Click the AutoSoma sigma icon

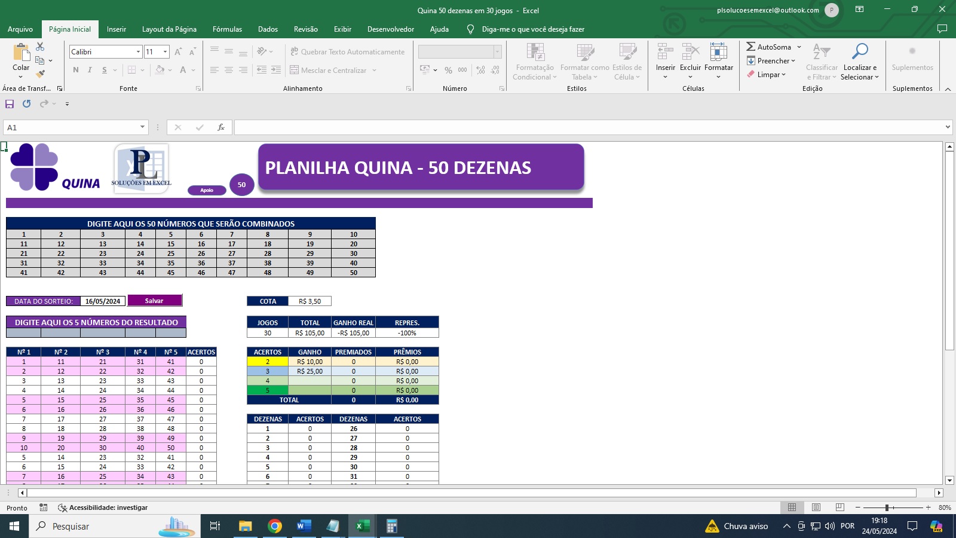point(751,47)
